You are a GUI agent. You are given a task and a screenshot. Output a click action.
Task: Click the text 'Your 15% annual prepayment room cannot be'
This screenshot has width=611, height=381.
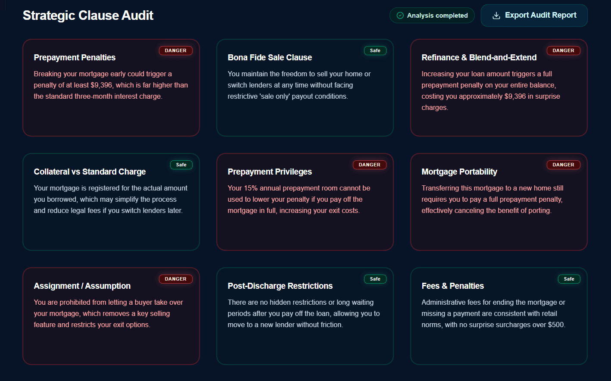pyautogui.click(x=299, y=188)
